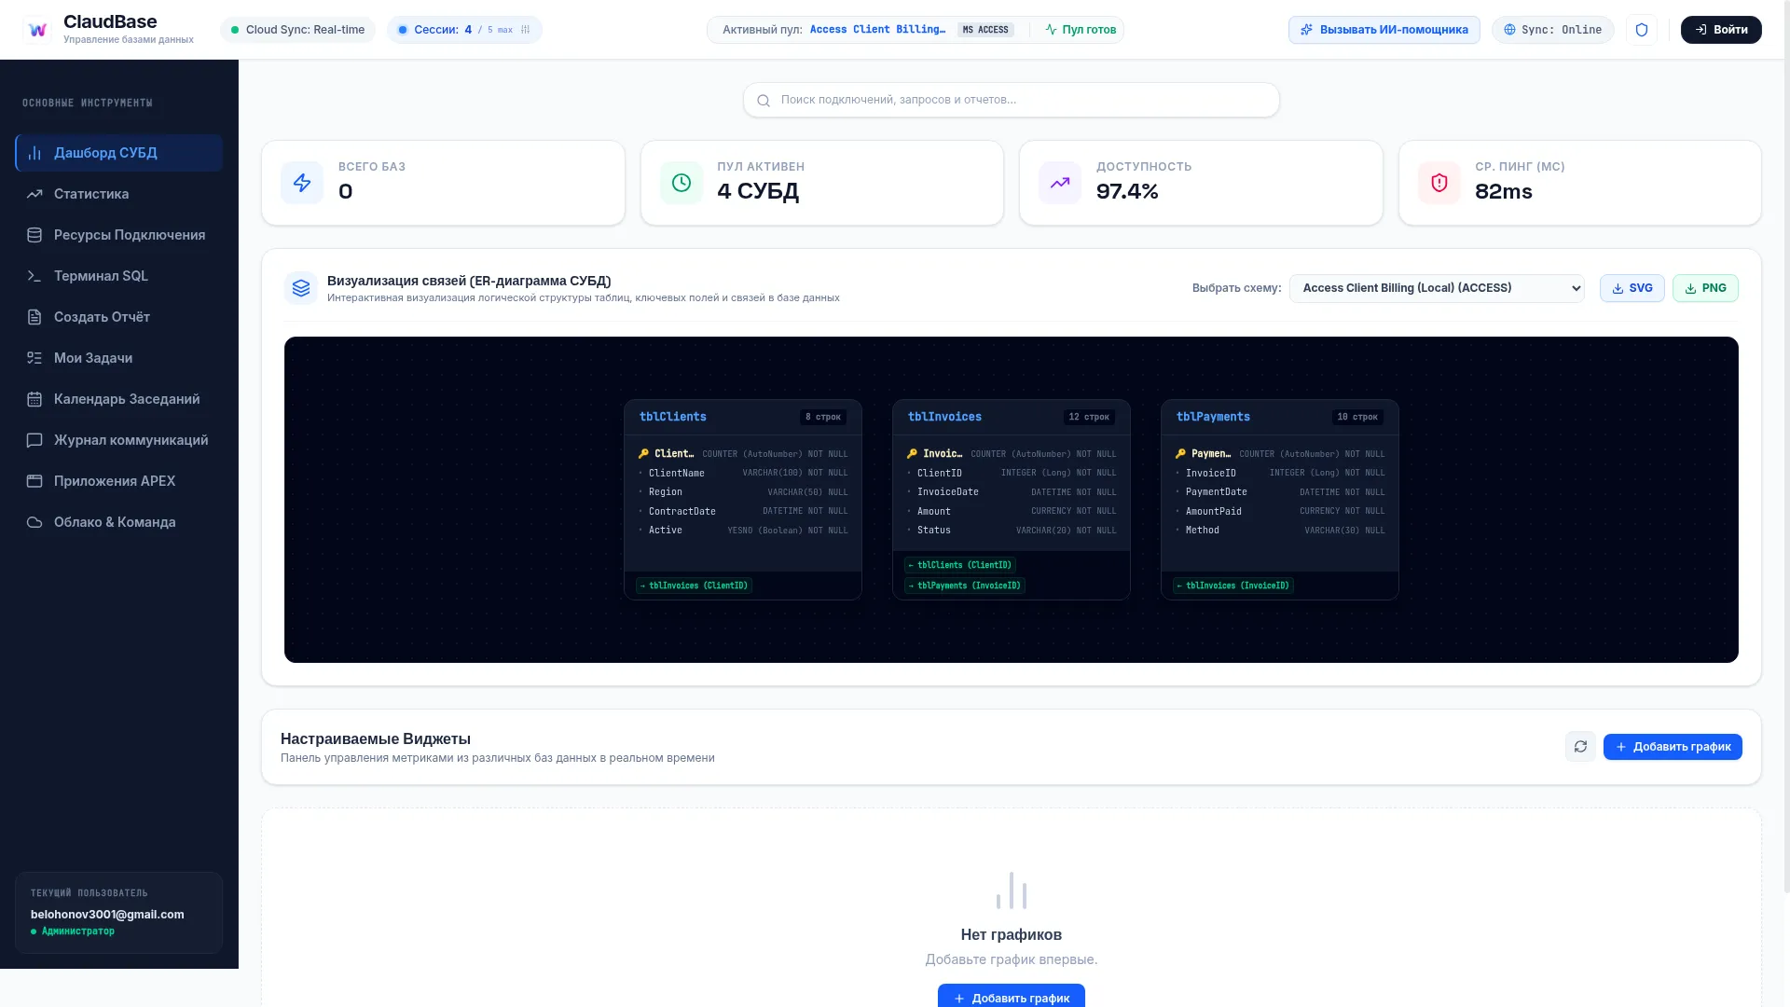The width and height of the screenshot is (1790, 1007).
Task: Open Терминал SQL section
Action: point(118,276)
